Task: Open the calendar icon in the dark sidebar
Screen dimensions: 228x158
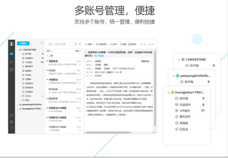Action: point(11,70)
